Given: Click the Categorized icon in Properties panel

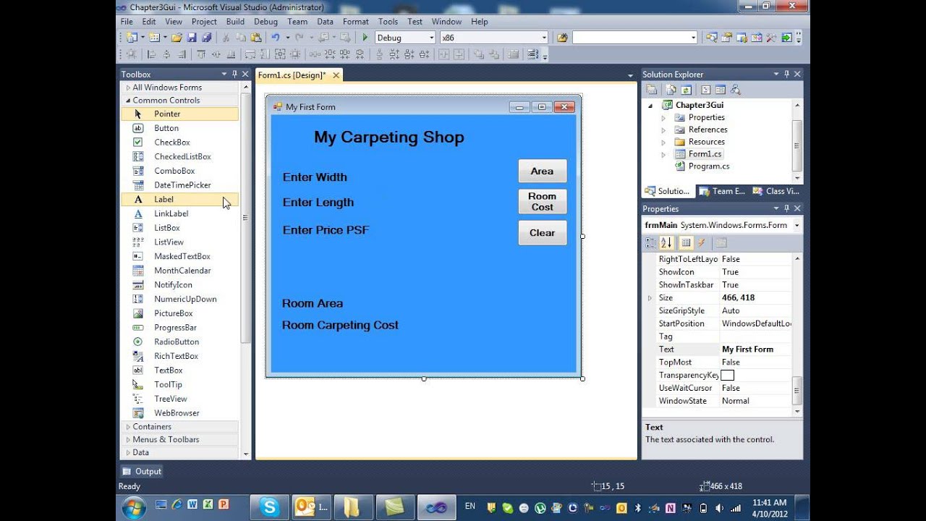Looking at the screenshot, I should click(x=650, y=242).
